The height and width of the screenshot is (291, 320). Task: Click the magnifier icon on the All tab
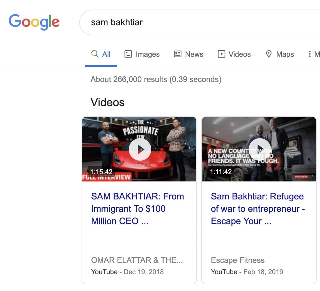coord(95,54)
